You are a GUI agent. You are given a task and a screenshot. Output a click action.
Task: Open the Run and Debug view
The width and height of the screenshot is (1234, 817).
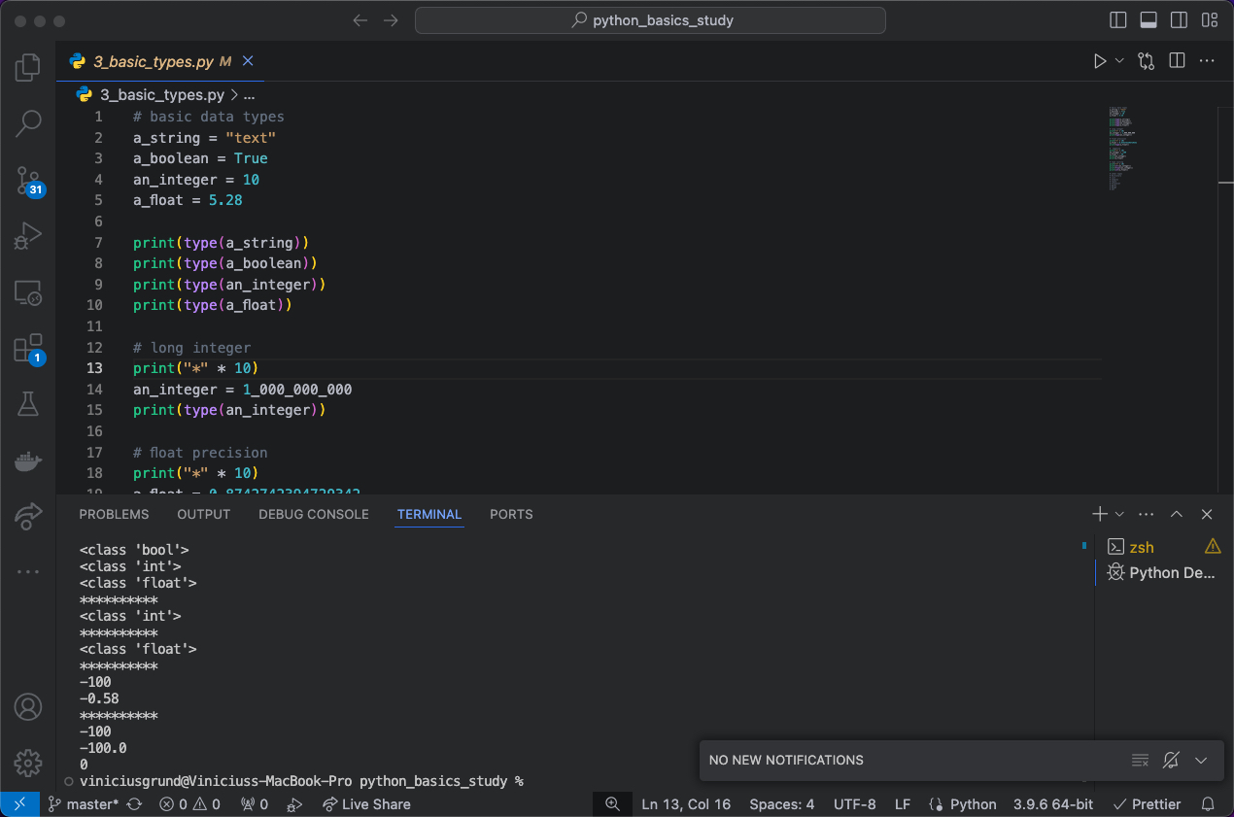tap(28, 235)
